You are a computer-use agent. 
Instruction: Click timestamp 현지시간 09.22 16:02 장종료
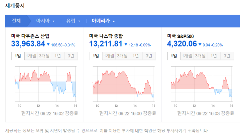(x=50, y=113)
